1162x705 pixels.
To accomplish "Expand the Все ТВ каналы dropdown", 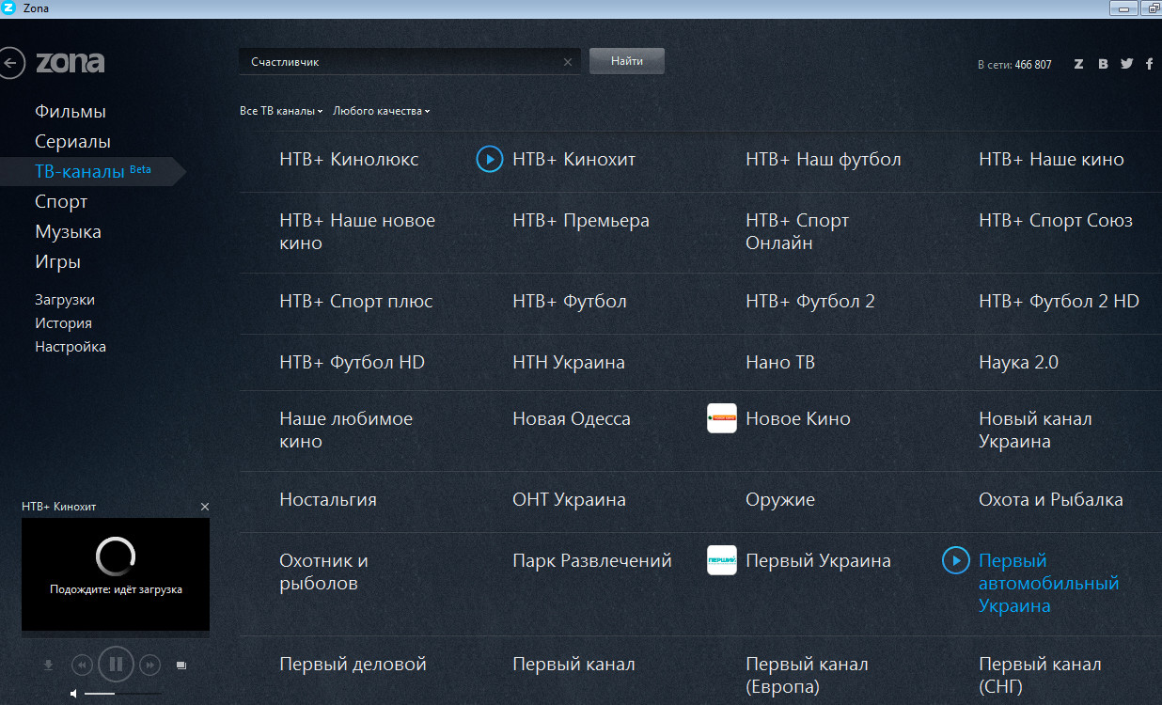I will [x=280, y=111].
